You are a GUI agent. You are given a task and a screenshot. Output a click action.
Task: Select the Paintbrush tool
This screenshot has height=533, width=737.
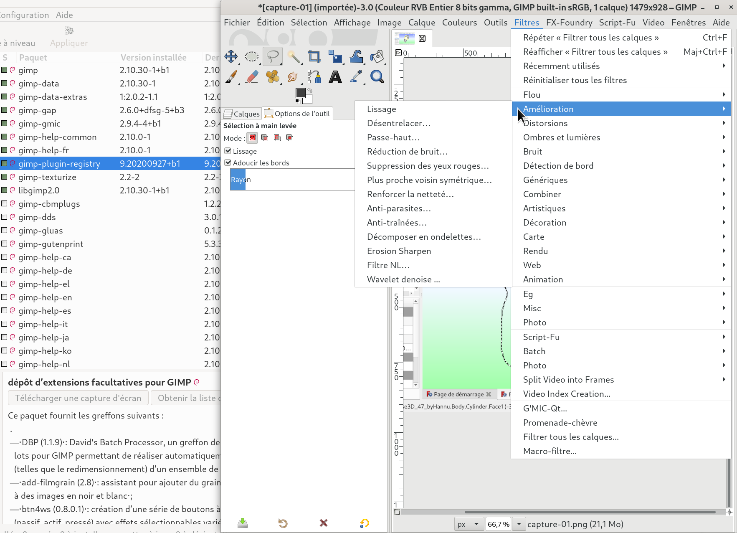(231, 77)
